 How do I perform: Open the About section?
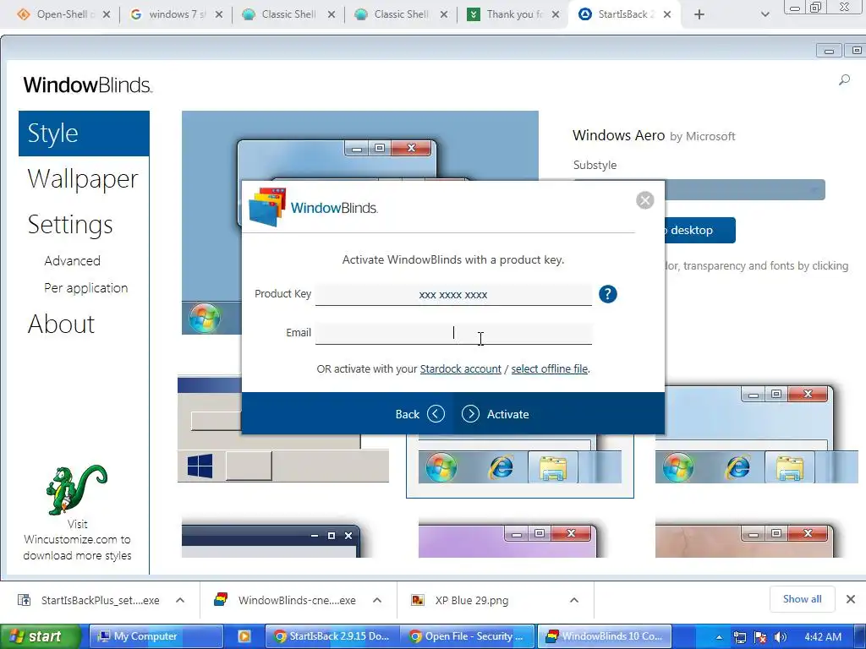point(61,324)
